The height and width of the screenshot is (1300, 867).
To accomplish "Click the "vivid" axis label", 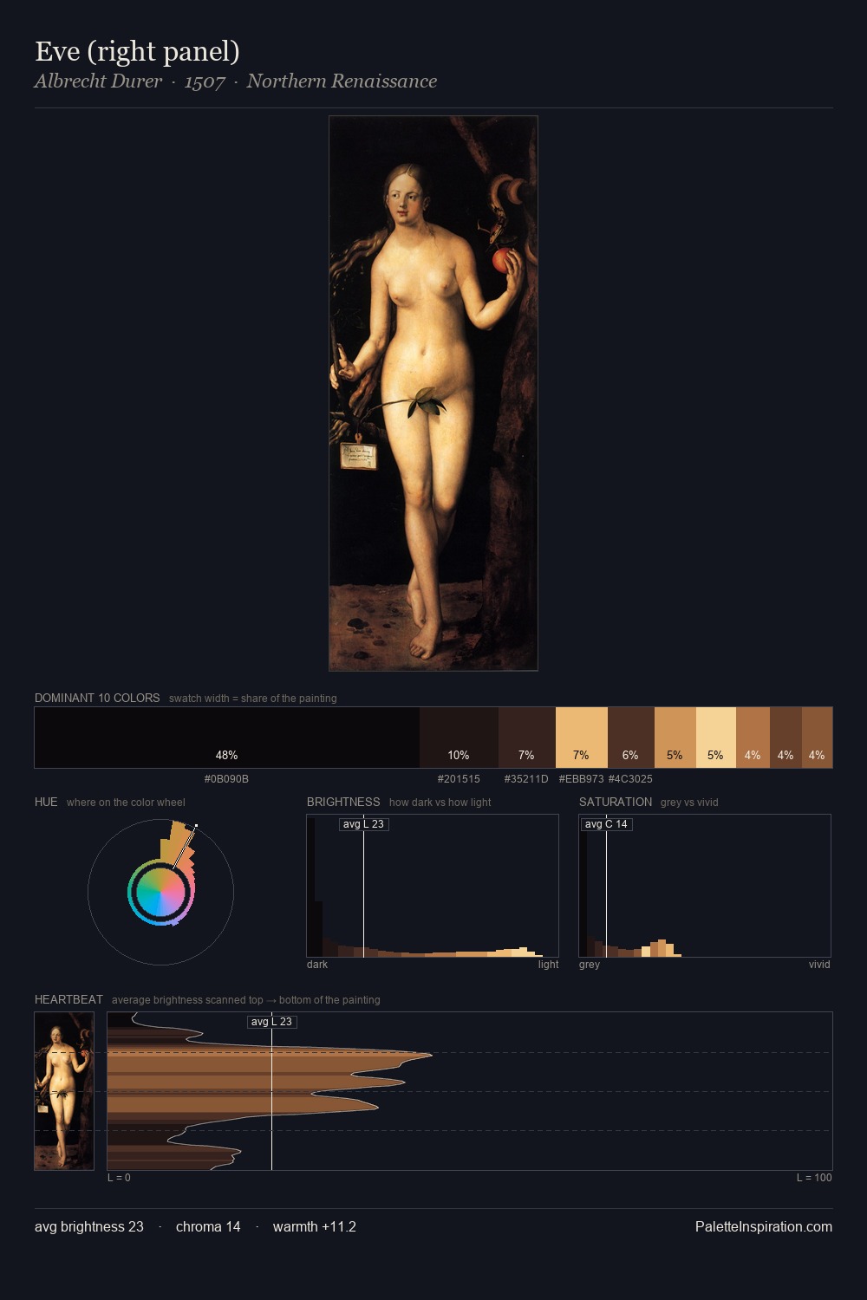I will [819, 965].
